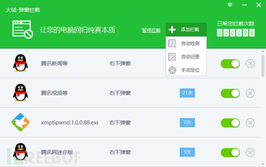Screen dimensions: 266x167
Task: Click the popup-block window logo in header
Action: tap(23, 30)
